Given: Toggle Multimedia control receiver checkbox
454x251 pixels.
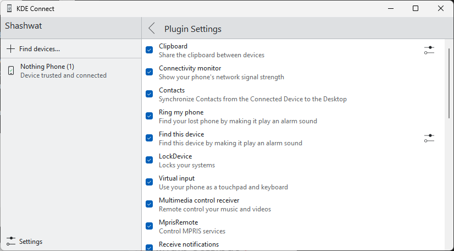Looking at the screenshot, I should [149, 204].
